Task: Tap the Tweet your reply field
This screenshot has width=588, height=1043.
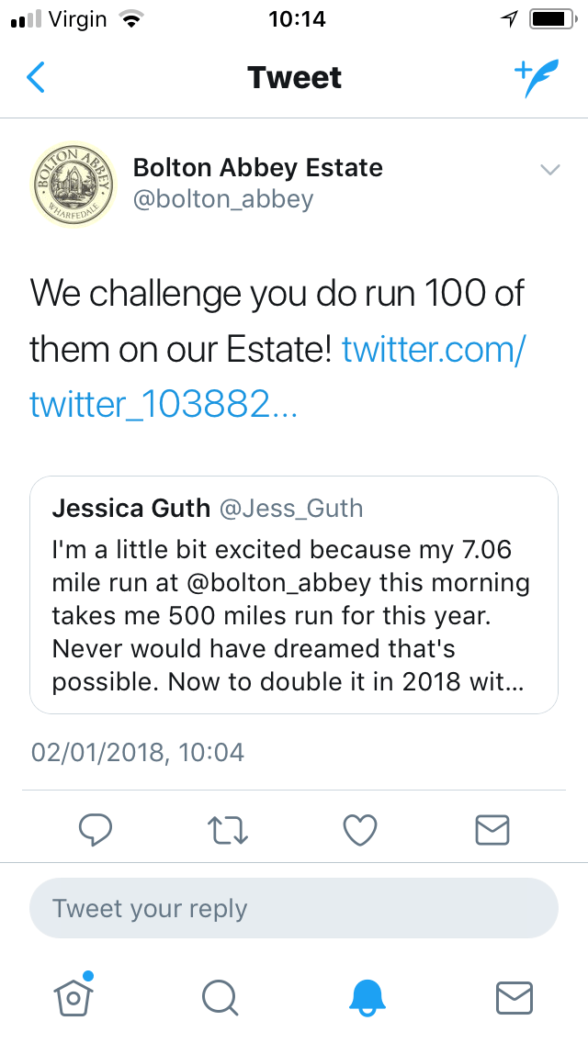Action: tap(294, 909)
